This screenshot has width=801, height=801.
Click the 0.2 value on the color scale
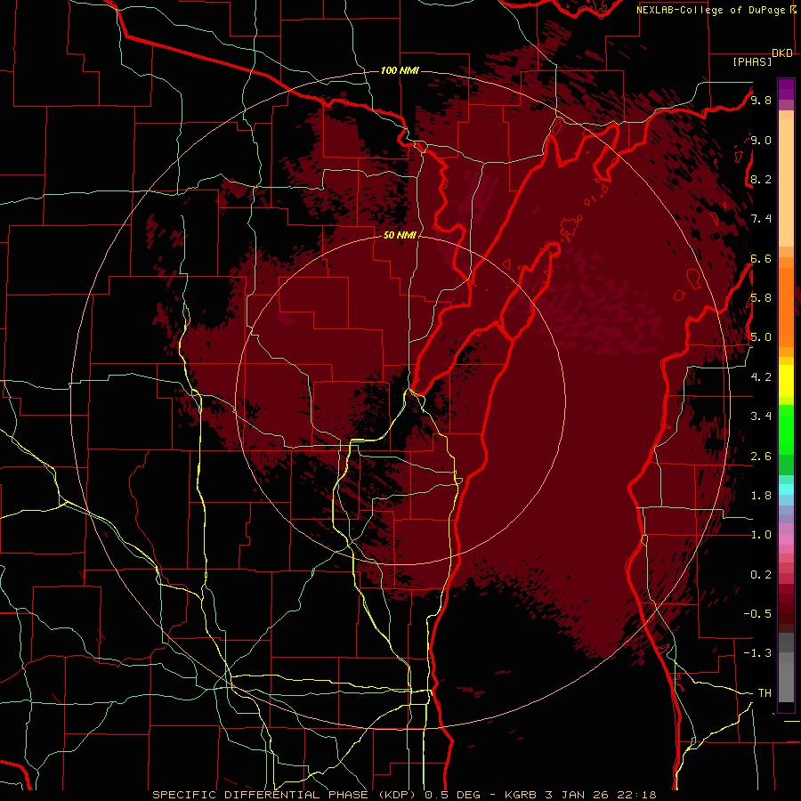point(761,575)
